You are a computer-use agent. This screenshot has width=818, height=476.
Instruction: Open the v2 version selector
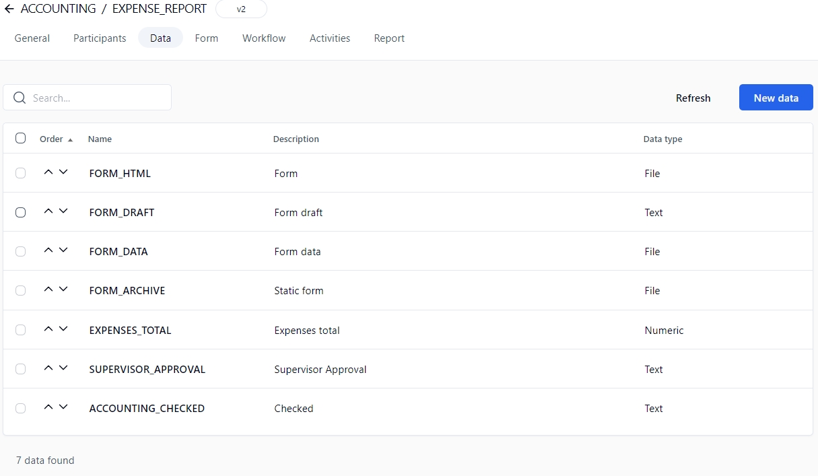pos(241,9)
